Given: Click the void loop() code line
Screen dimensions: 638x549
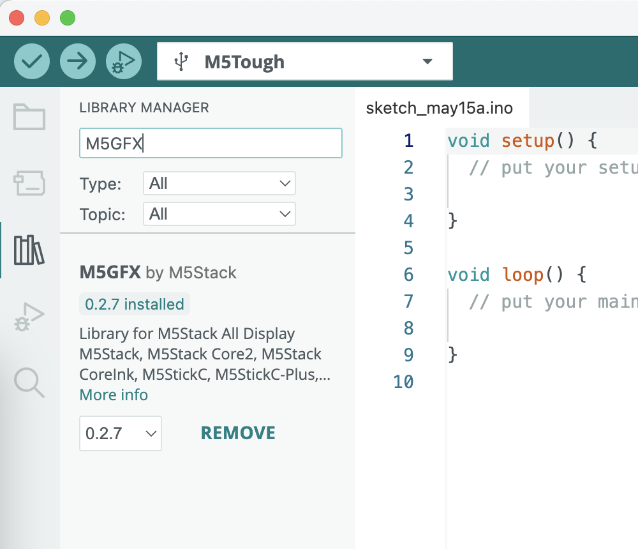Looking at the screenshot, I should tap(517, 274).
